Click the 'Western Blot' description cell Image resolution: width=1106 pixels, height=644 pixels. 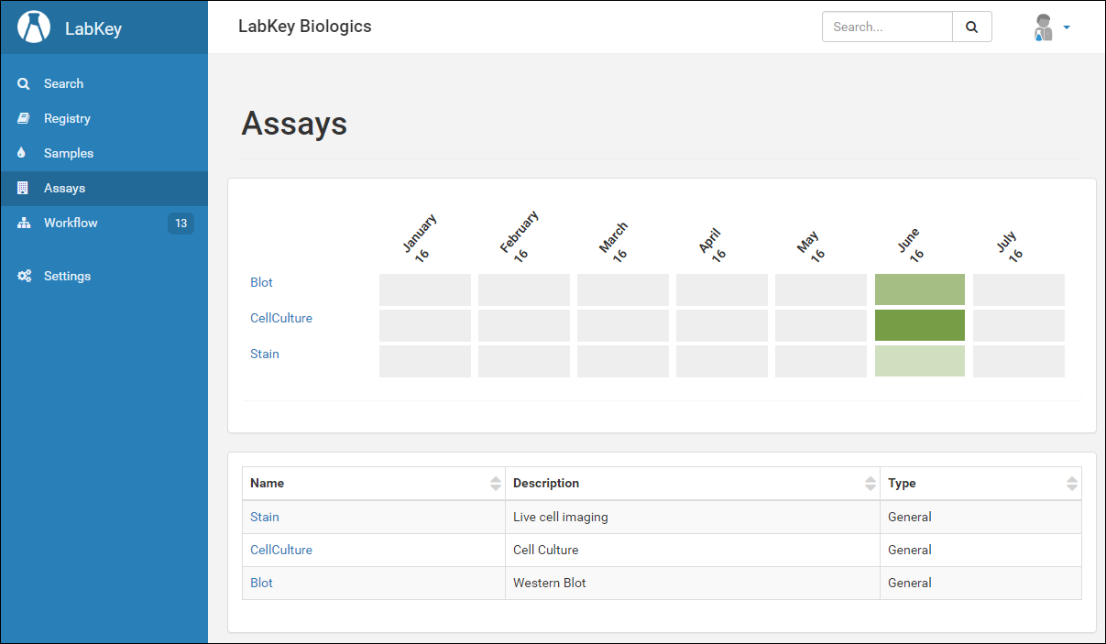[693, 583]
